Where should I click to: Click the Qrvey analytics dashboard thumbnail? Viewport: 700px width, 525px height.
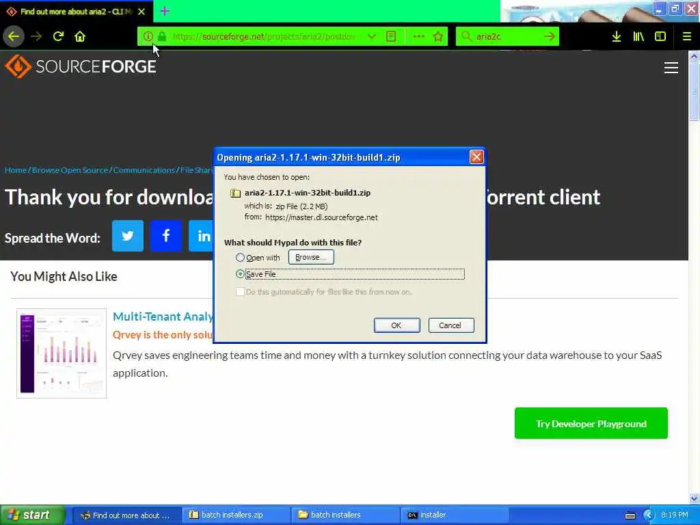pos(62,353)
